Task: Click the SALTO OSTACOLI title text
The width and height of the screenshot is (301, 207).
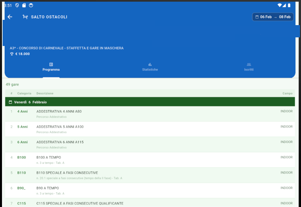Action: 49,17
